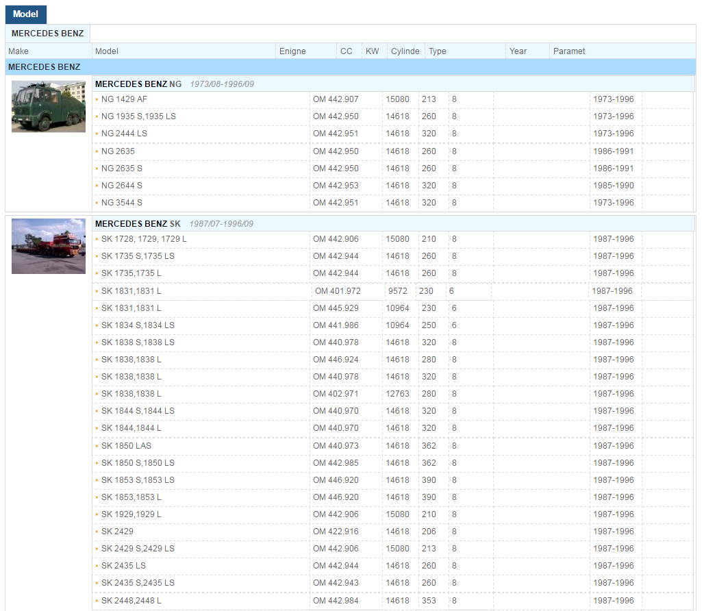This screenshot has width=704, height=611.
Task: Open the NG 2644 S model
Action: [x=121, y=186]
